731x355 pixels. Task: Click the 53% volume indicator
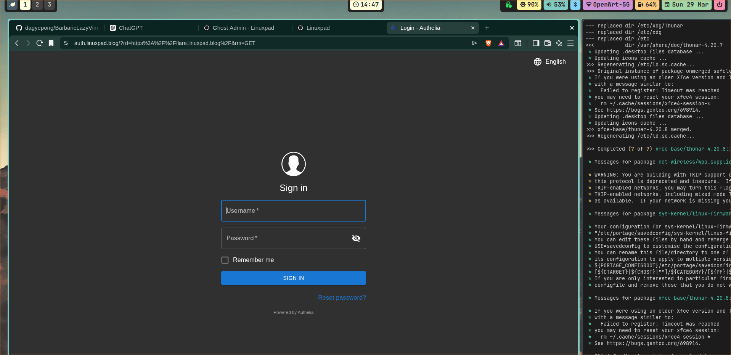[556, 5]
